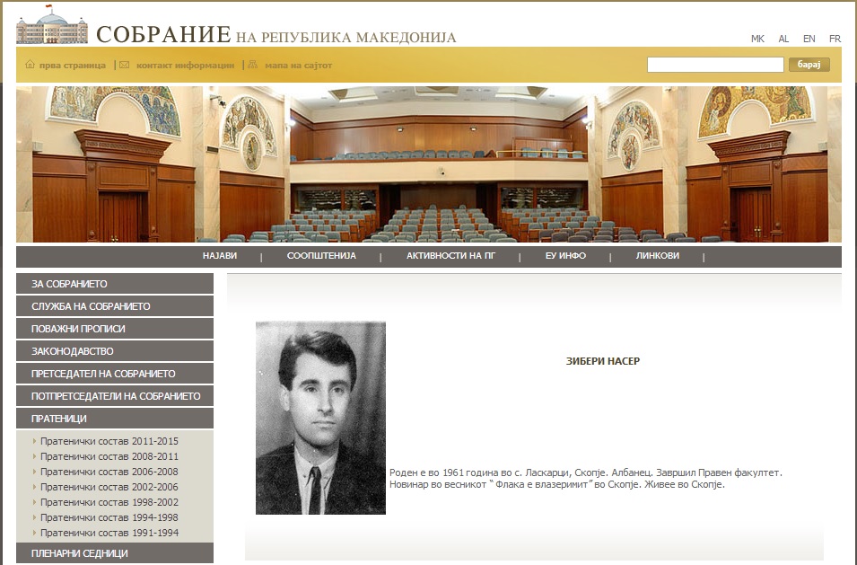Image resolution: width=857 pixels, height=565 pixels.
Task: Click the parliament building logo icon
Action: [x=51, y=29]
